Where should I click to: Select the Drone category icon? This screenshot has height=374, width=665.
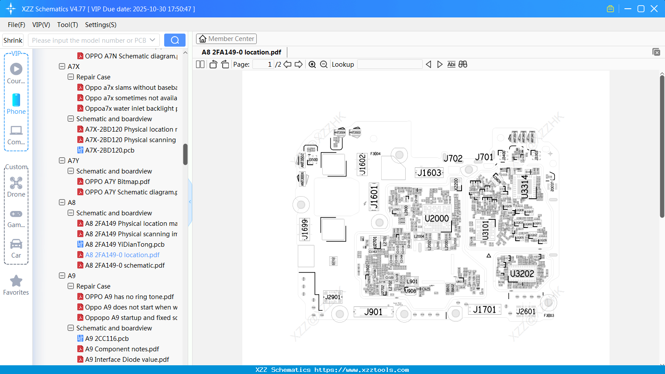[16, 187]
